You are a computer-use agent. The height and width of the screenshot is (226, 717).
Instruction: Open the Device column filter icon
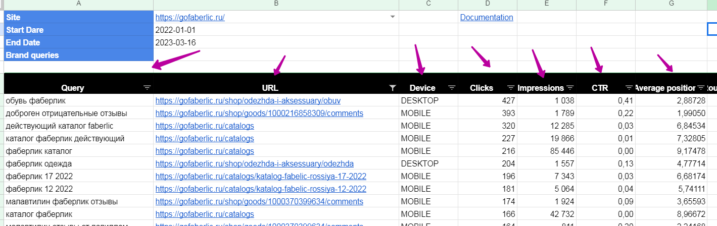tap(452, 88)
